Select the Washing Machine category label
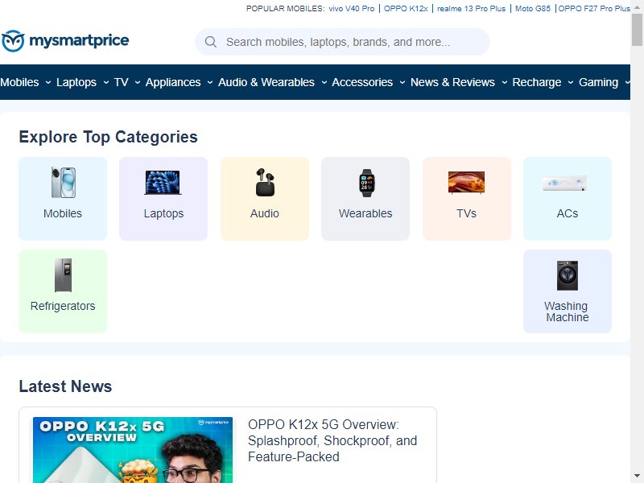Viewport: 644px width, 483px height. (x=567, y=312)
